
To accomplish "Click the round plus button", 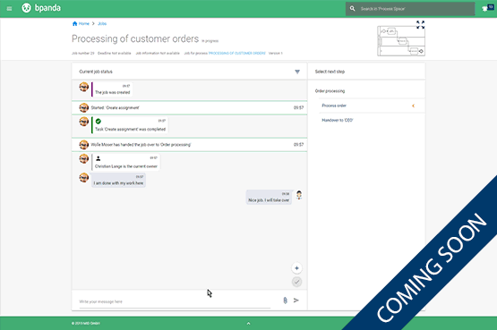I will click(x=296, y=268).
